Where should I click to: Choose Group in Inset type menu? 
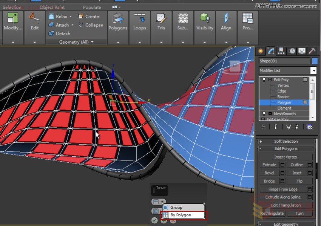tap(184, 208)
